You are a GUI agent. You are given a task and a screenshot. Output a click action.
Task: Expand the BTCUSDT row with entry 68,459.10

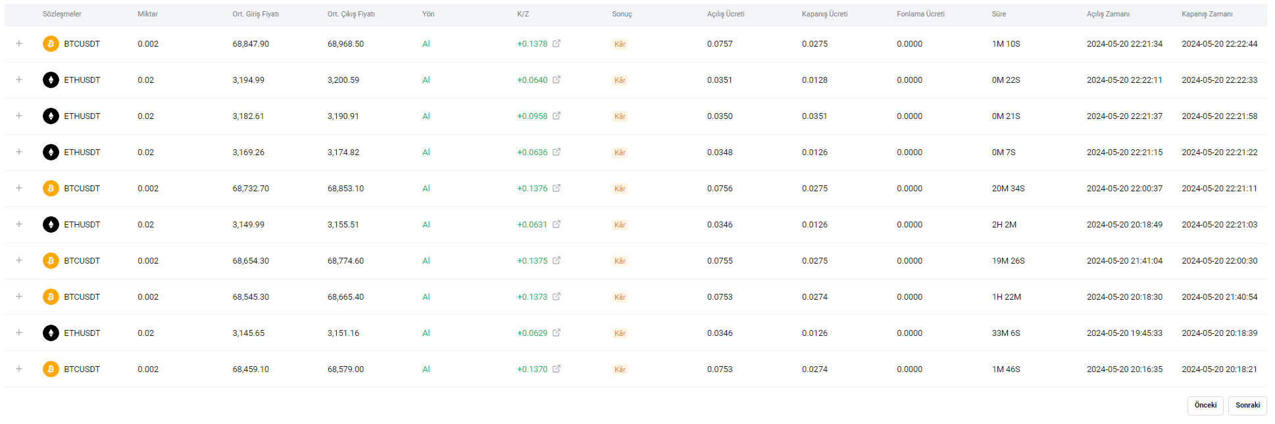19,369
